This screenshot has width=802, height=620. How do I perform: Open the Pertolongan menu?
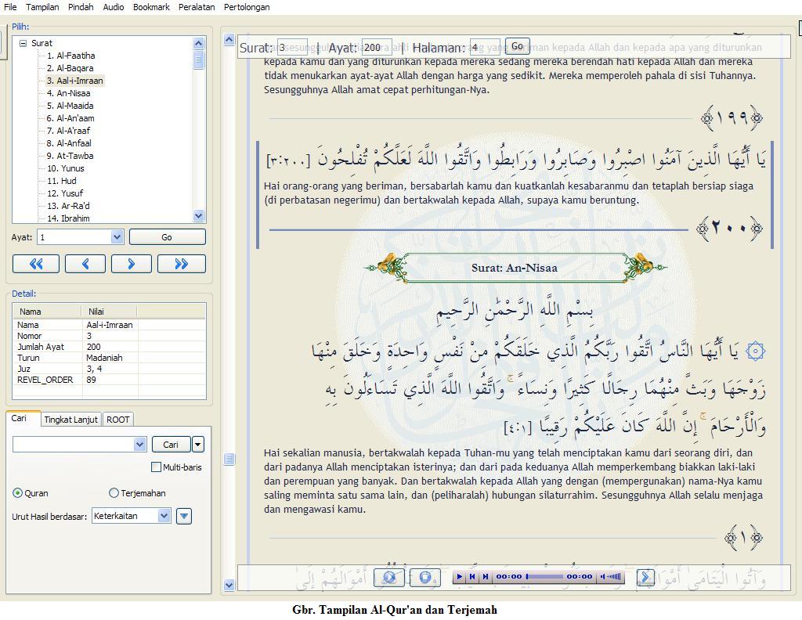click(247, 7)
